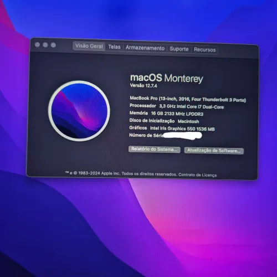Close the About This Mac window

coord(37,44)
